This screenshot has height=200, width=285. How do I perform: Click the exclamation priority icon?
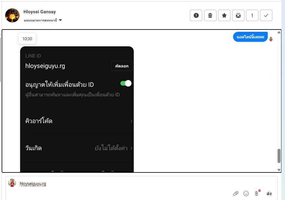click(252, 16)
